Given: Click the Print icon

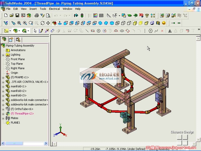Looking at the screenshot, I should (x=36, y=16).
